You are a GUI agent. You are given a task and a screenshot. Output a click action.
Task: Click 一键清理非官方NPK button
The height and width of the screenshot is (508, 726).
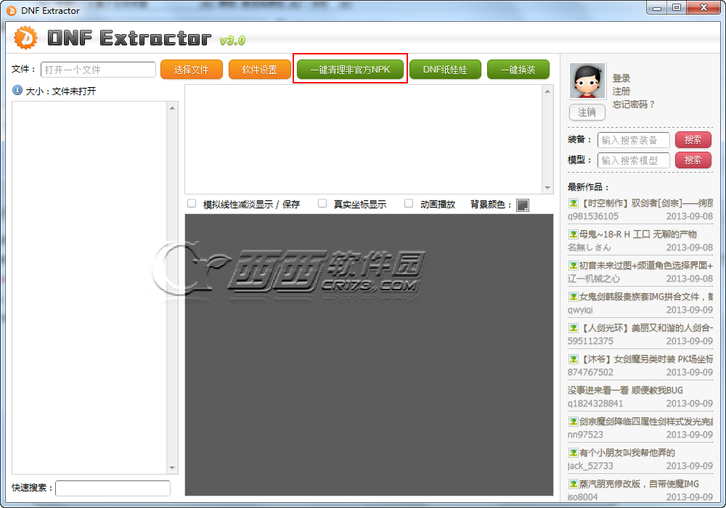pos(350,70)
